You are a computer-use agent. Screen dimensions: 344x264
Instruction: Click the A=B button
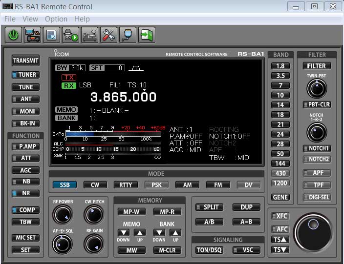(247, 222)
